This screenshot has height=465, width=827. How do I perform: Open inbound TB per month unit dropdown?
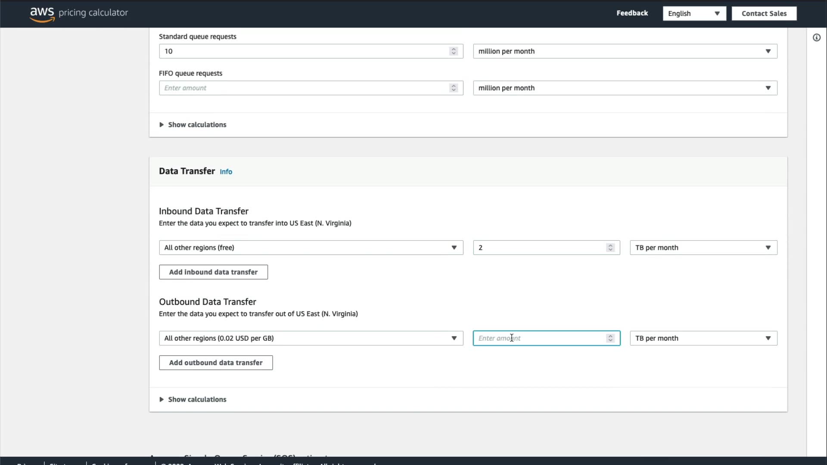click(x=703, y=248)
